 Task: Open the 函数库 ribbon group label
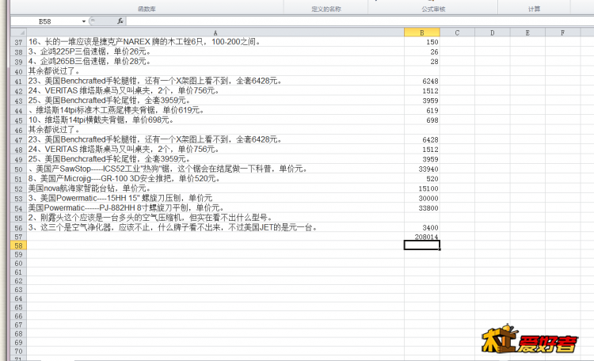coord(147,9)
